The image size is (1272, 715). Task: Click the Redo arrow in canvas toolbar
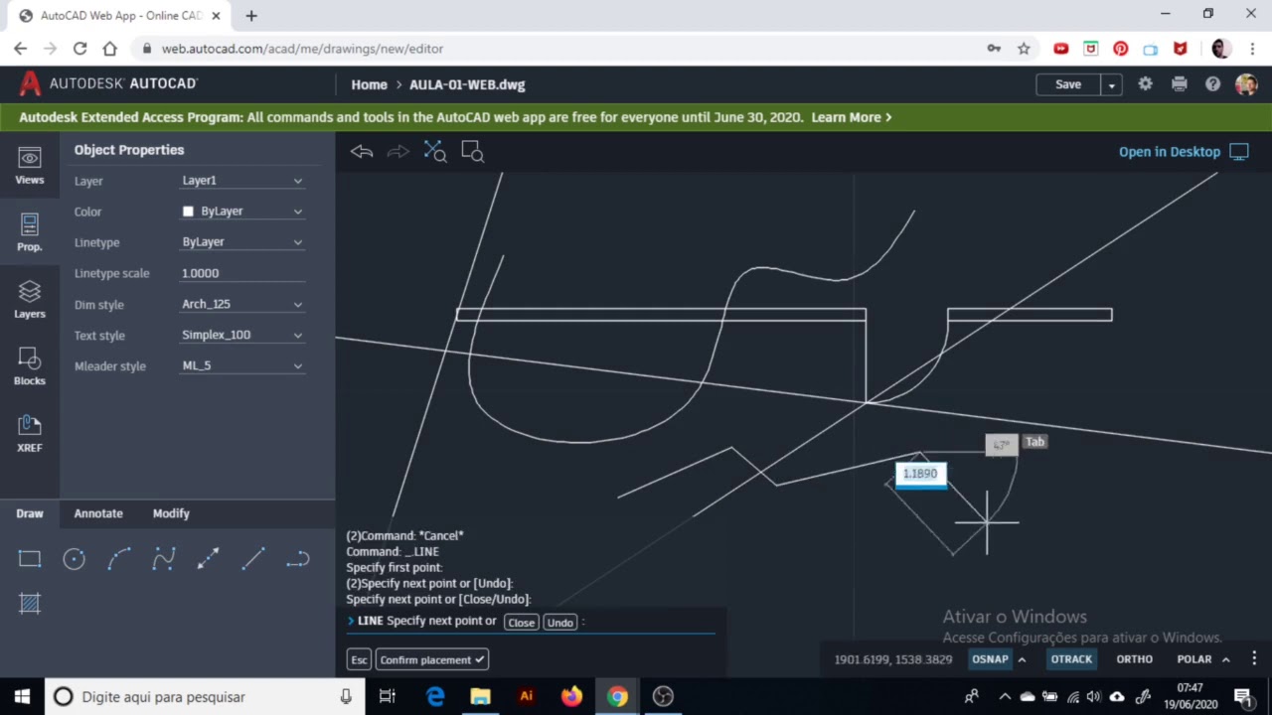398,152
